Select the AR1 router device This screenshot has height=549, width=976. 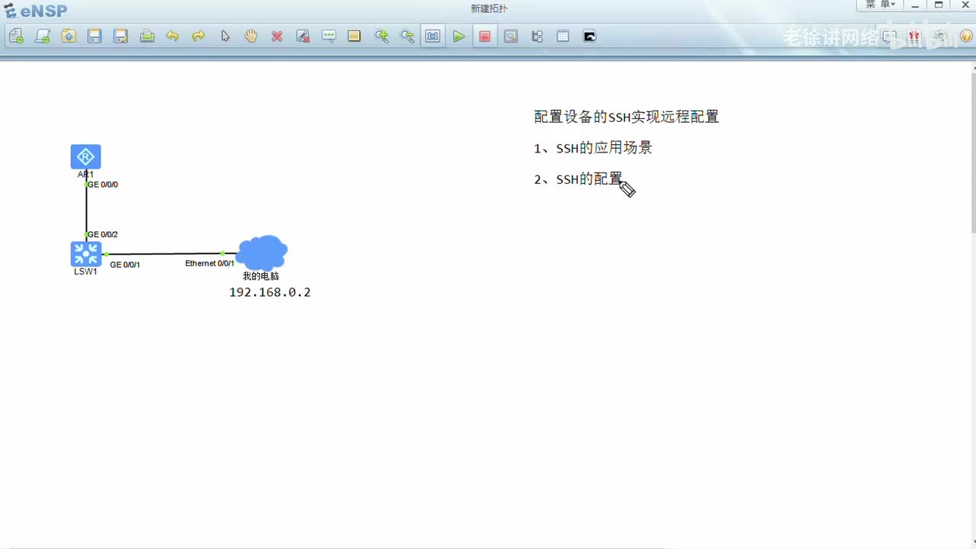(x=85, y=157)
